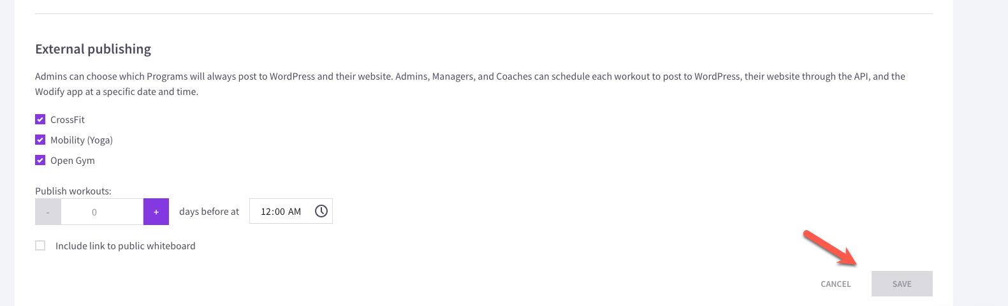The image size is (1008, 306).
Task: Click the Include link to public whiteboard label
Action: (x=126, y=246)
